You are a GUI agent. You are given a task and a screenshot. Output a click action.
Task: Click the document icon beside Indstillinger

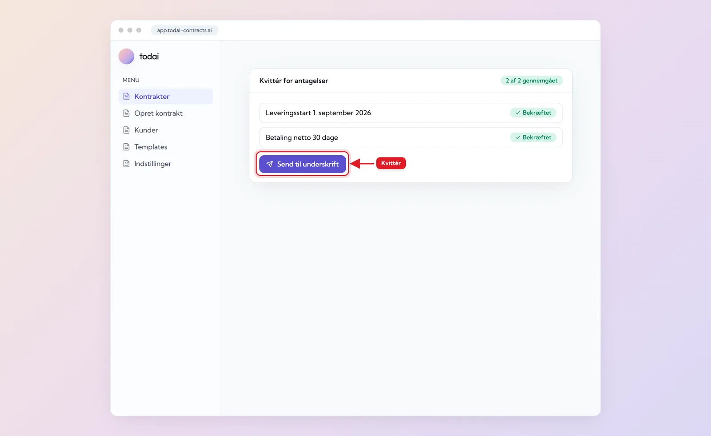coord(126,164)
